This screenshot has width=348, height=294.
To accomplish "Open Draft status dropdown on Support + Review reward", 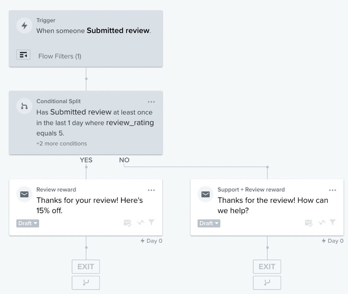I will [209, 223].
